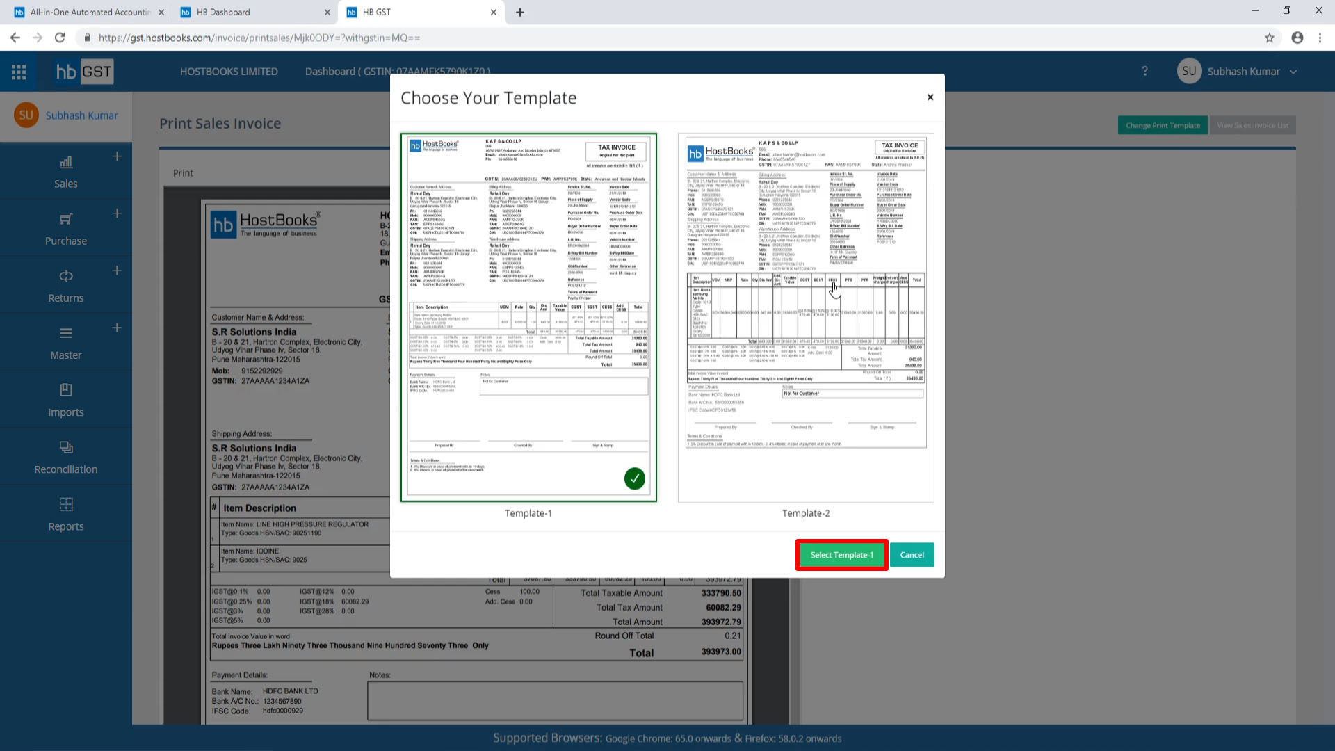Open the Purchase sidebar menu
The width and height of the screenshot is (1335, 751).
click(65, 229)
